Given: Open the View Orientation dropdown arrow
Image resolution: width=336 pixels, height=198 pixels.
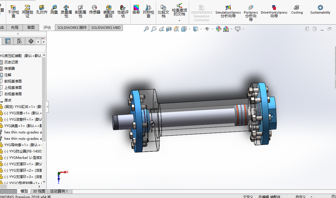Looking at the screenshot, I should (189, 29).
